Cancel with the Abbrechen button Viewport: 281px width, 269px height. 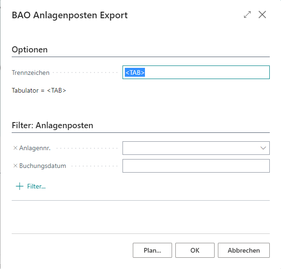(x=244, y=250)
